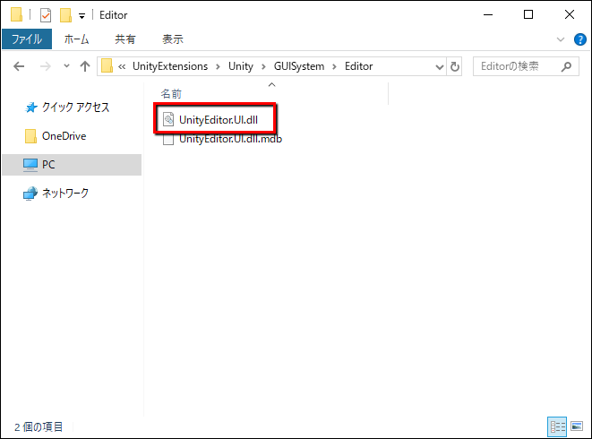This screenshot has height=439, width=592.
Task: Go up one folder level
Action: (85, 66)
